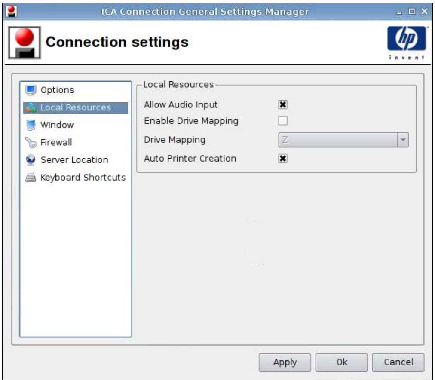Show the Keyboard Shortcuts page

tap(76, 178)
